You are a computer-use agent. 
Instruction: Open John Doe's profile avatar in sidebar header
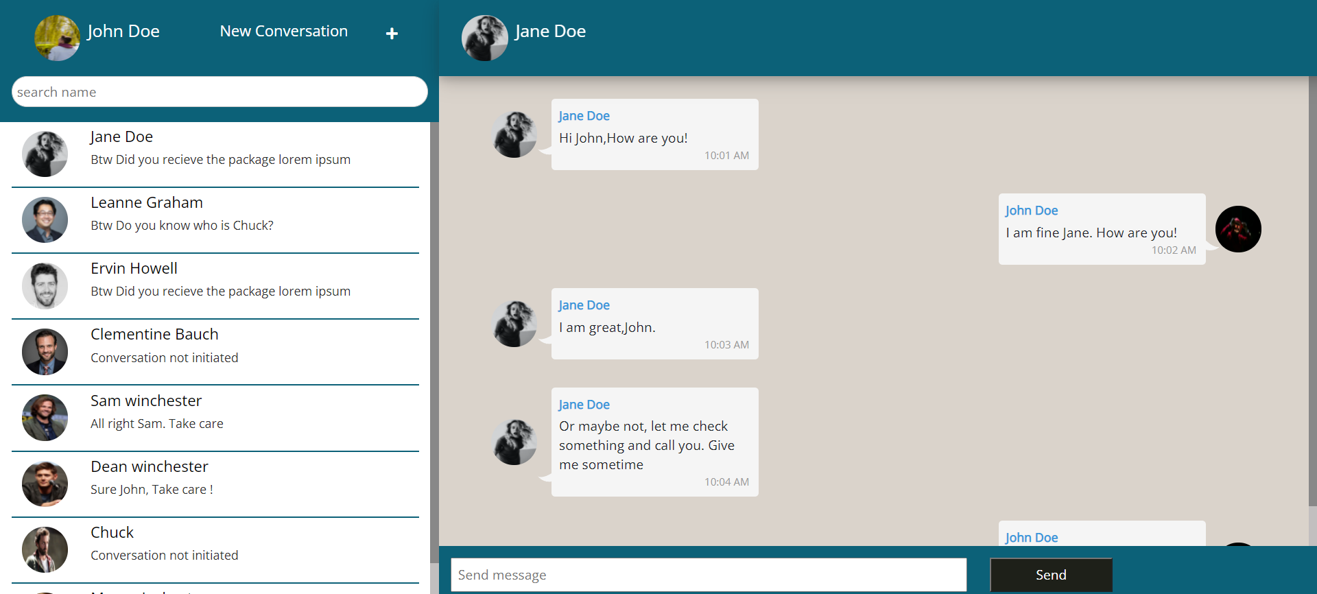(58, 38)
